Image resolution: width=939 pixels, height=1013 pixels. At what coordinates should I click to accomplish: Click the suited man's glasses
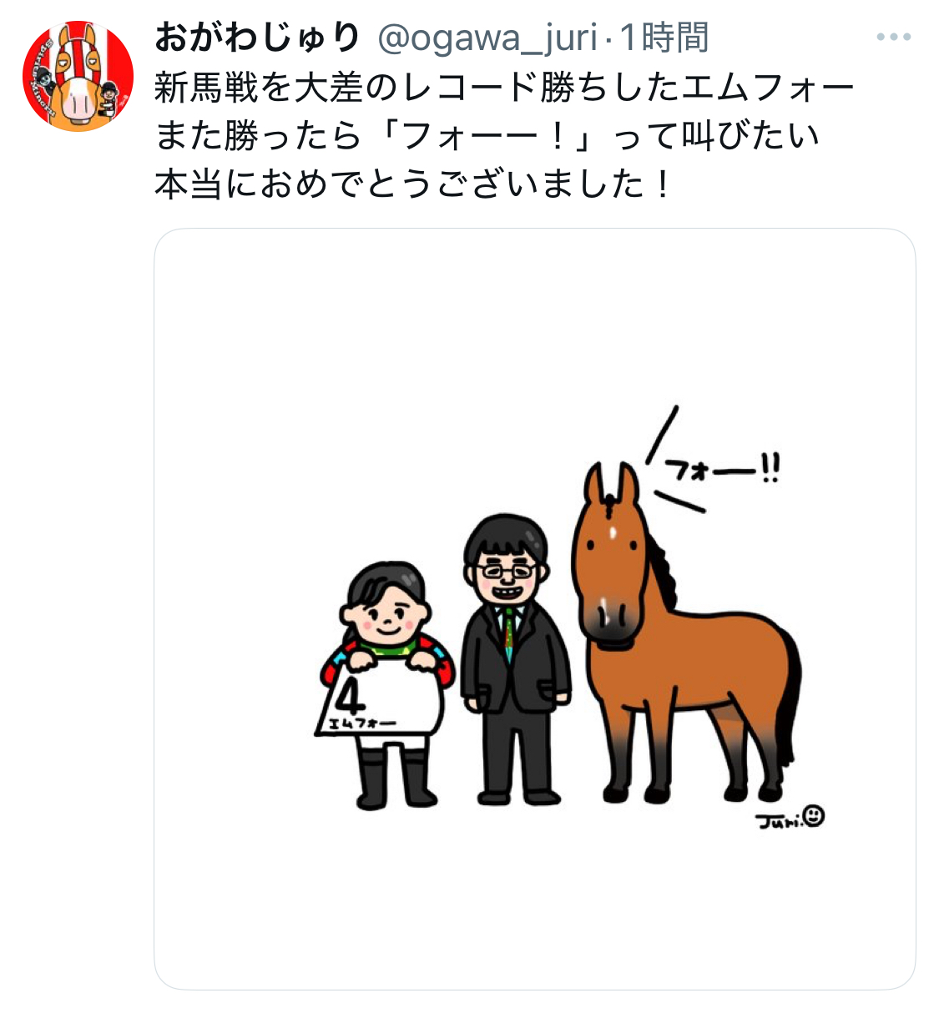506,572
